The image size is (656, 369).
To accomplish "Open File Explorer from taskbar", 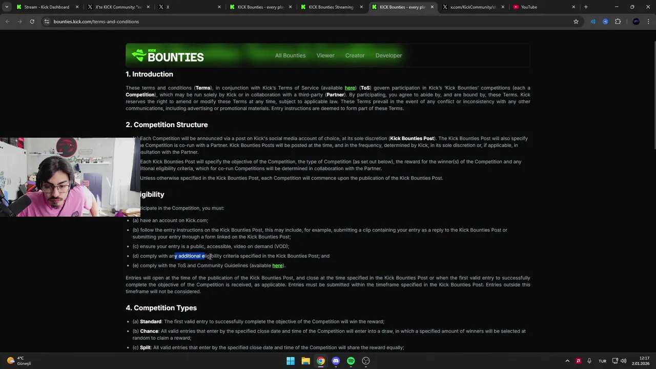I will pyautogui.click(x=305, y=361).
